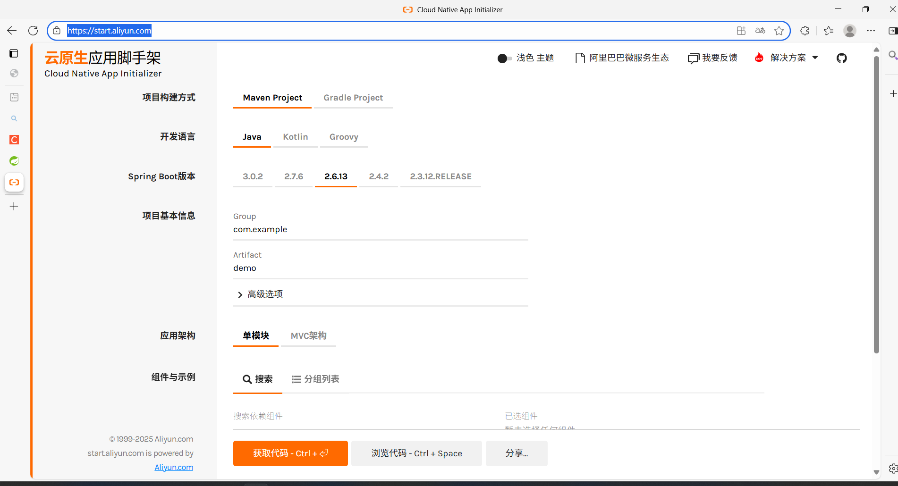This screenshot has width=898, height=486.
Task: Toggle the 浅色 theme switch
Action: click(x=504, y=58)
